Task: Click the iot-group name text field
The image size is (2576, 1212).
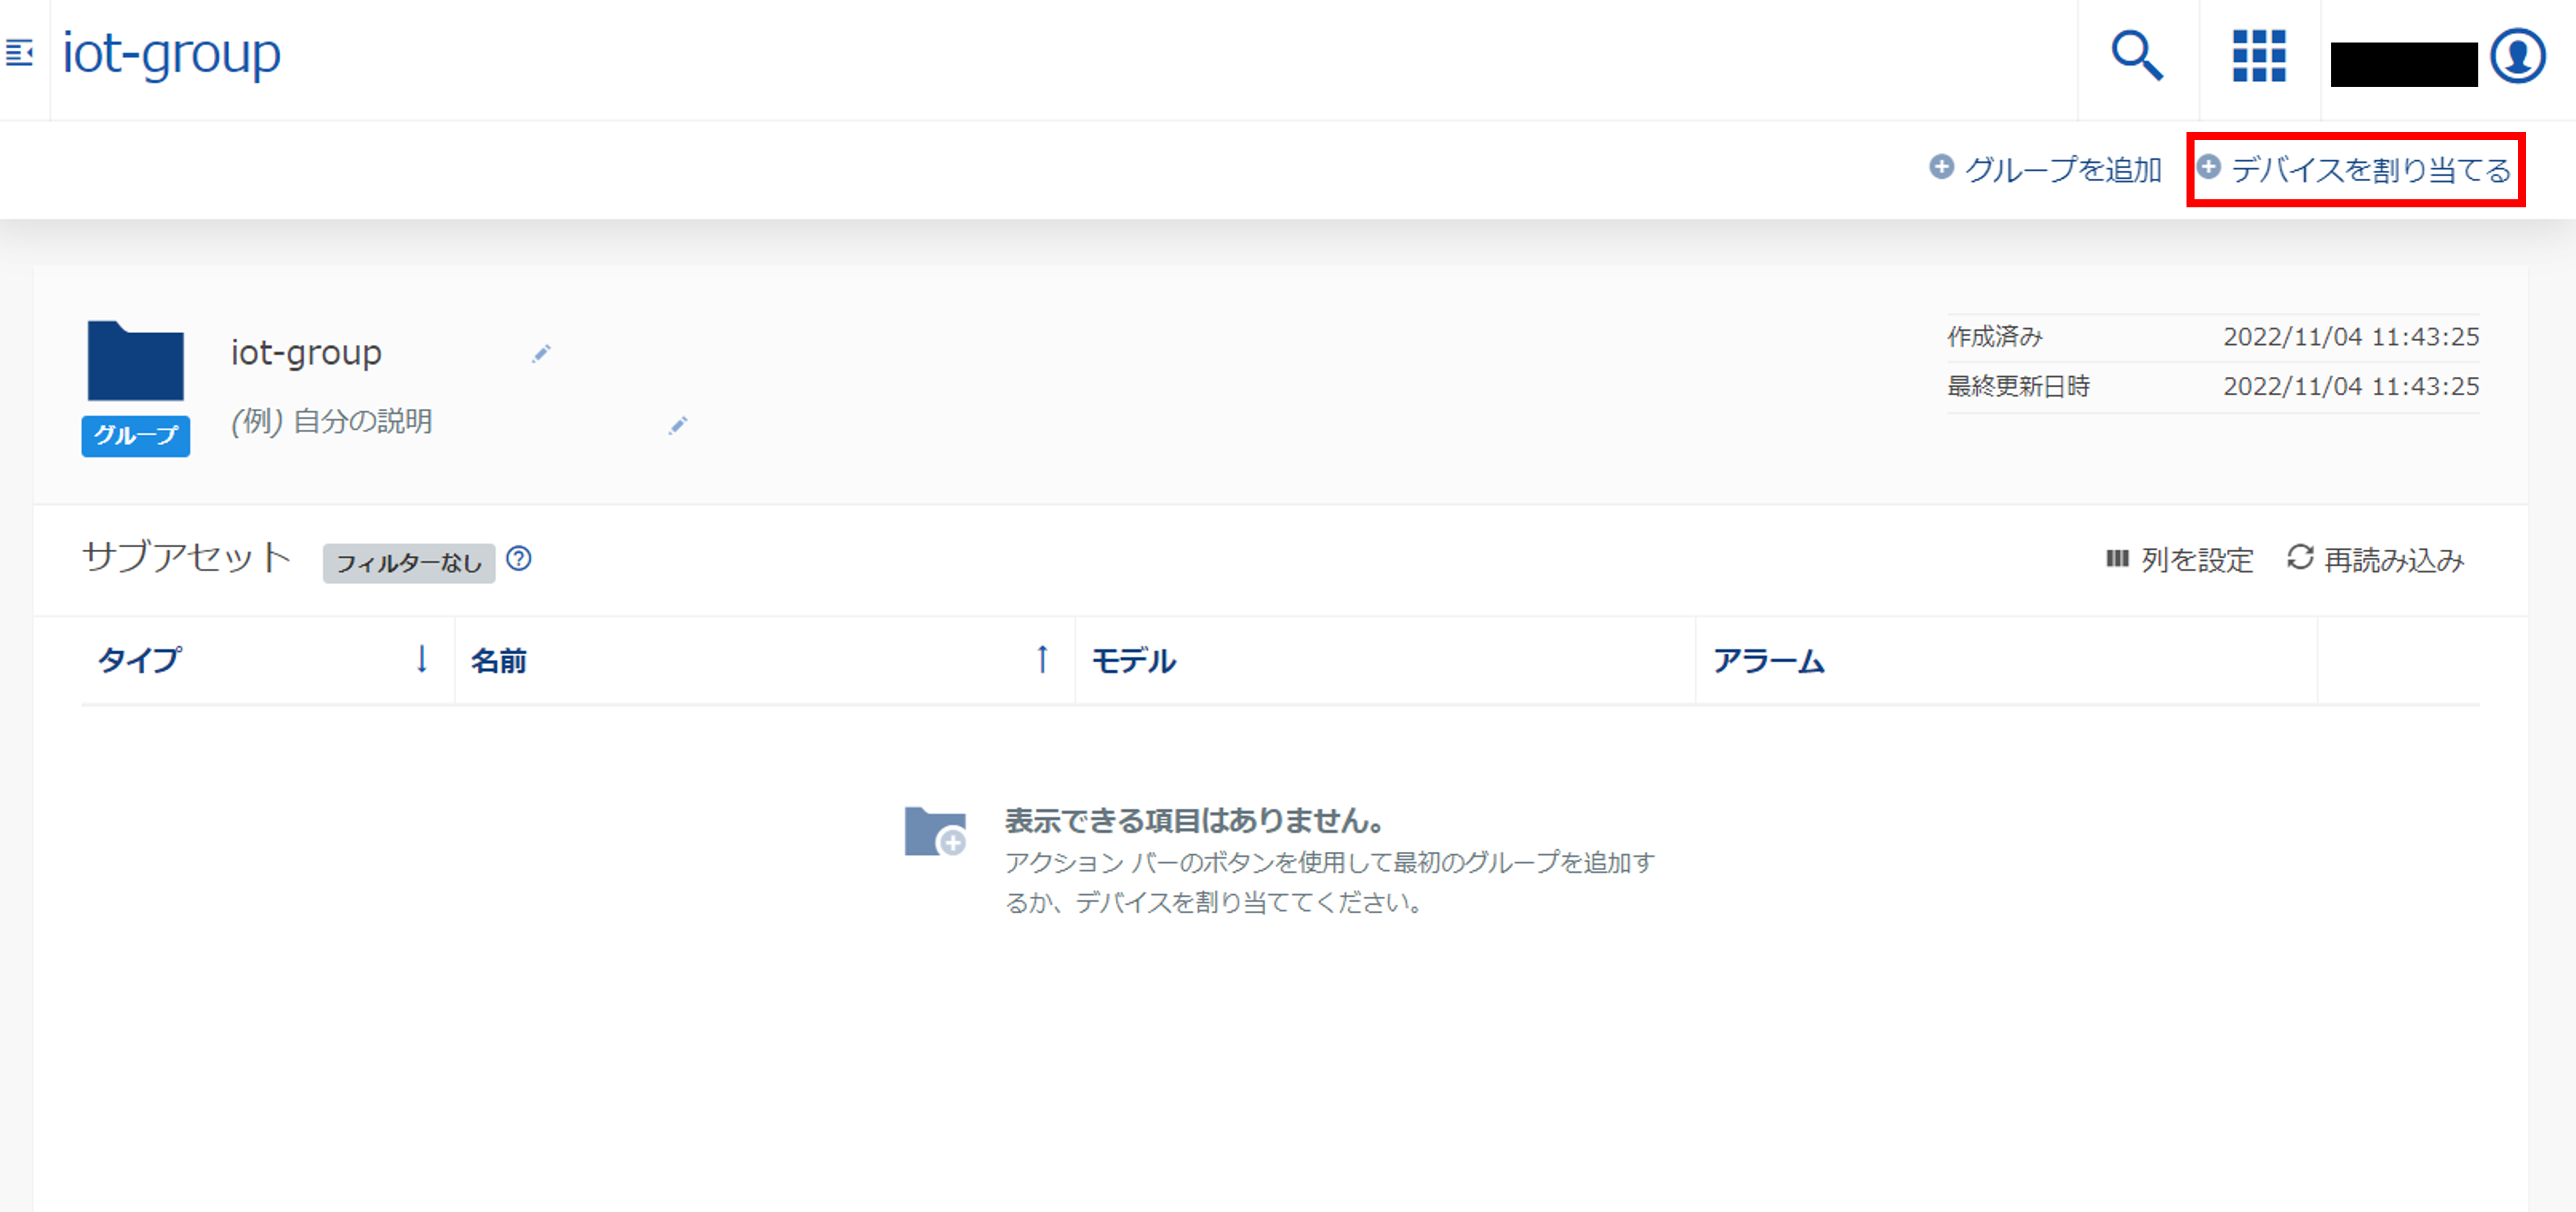Action: 306,353
